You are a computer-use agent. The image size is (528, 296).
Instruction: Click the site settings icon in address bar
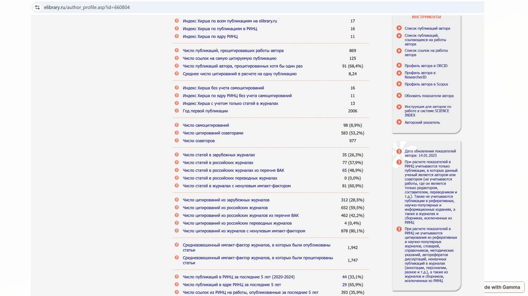(x=37, y=7)
